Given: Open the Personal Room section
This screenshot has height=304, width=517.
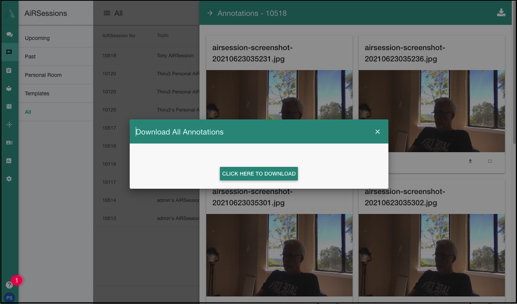Looking at the screenshot, I should [x=56, y=75].
